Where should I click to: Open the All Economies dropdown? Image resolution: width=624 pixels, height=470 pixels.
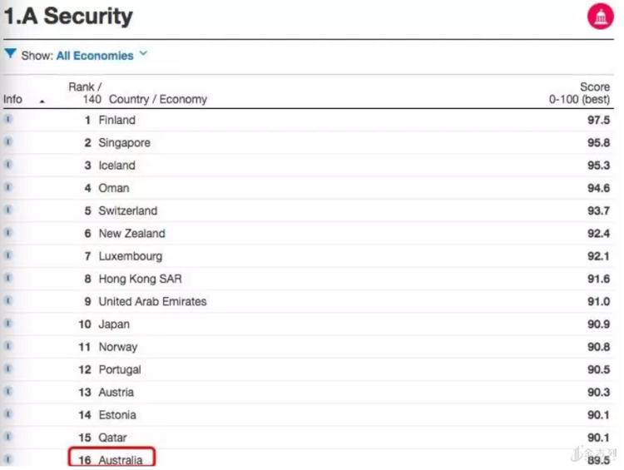pos(94,56)
